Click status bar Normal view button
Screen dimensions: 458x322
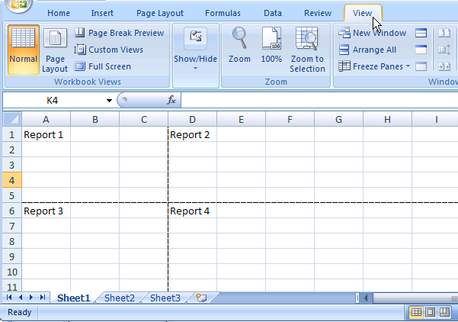(416, 312)
